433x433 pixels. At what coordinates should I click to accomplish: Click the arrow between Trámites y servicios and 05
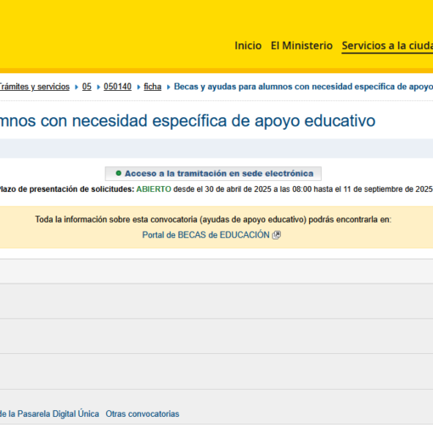point(76,87)
